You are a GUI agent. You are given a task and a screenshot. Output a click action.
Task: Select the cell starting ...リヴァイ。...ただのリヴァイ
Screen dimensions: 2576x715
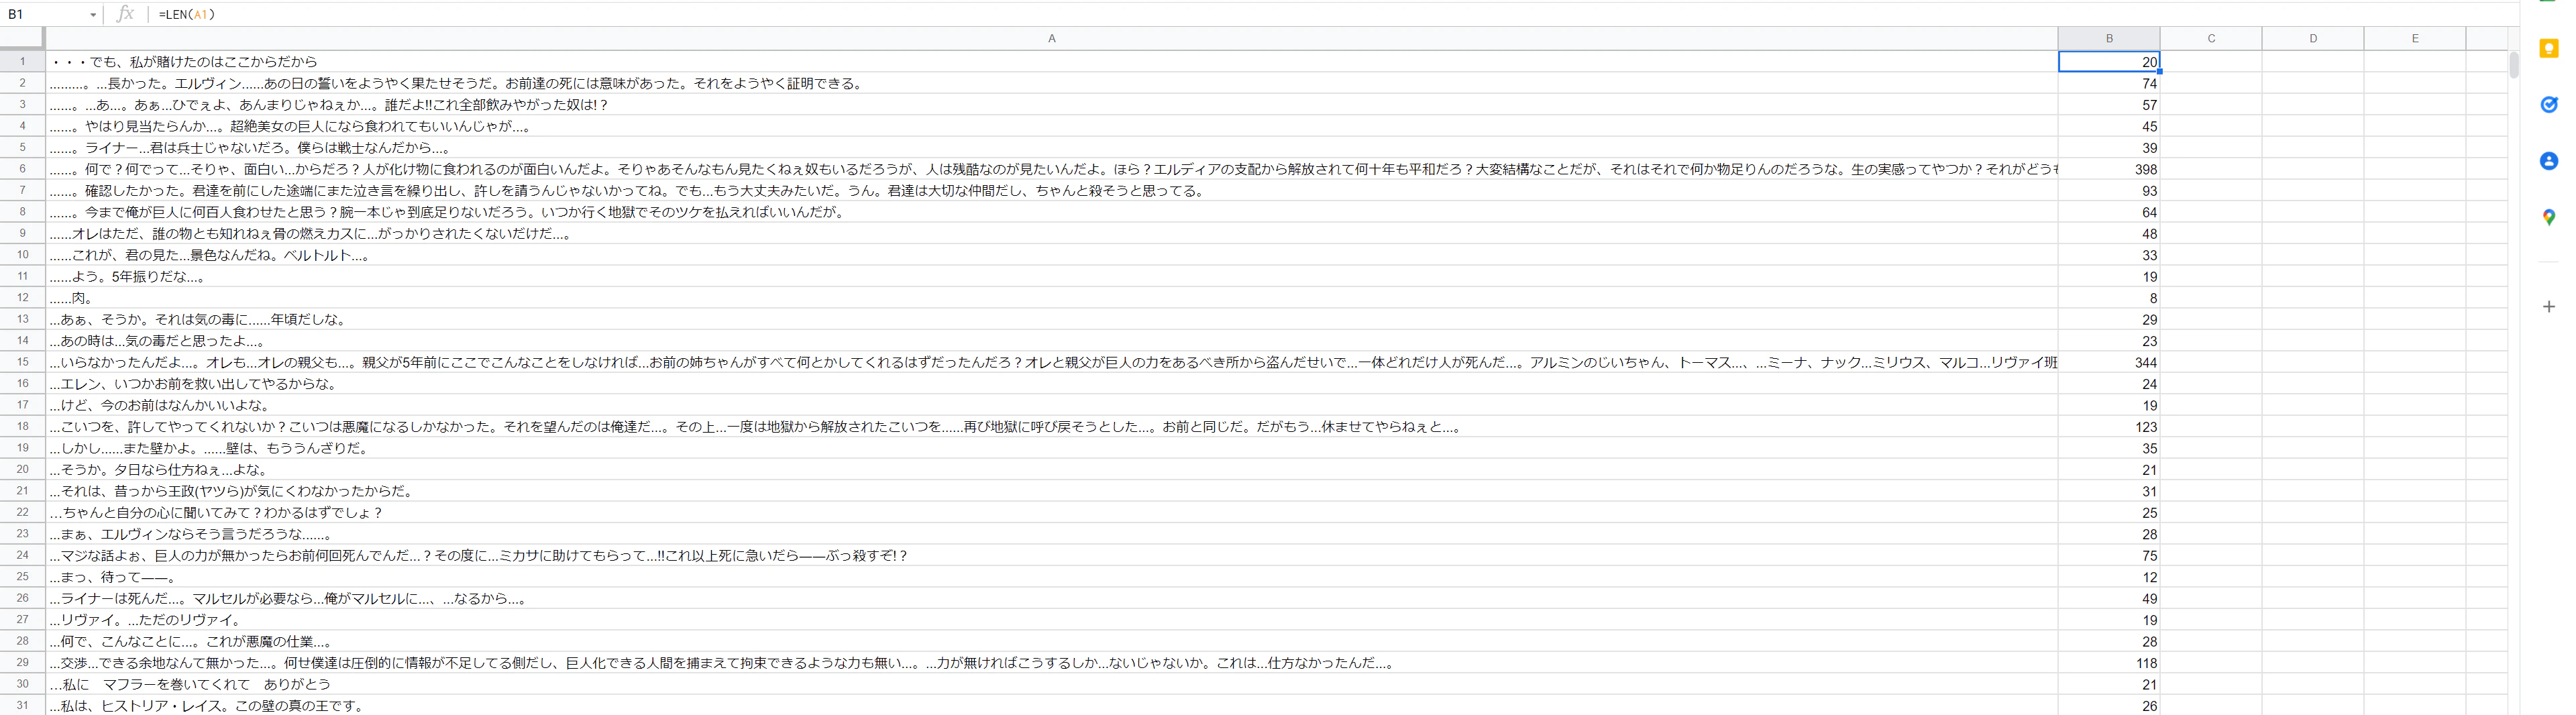pos(1052,619)
